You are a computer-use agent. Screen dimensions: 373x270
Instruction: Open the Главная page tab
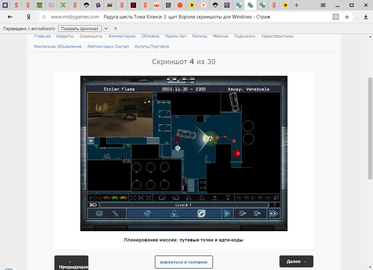[42, 36]
